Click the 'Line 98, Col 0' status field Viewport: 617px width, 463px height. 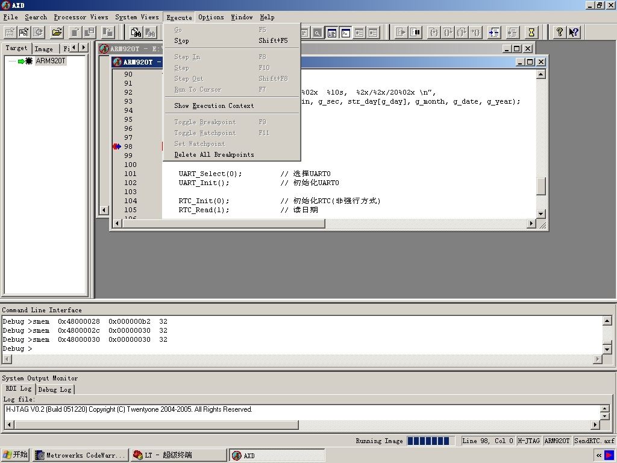487,441
